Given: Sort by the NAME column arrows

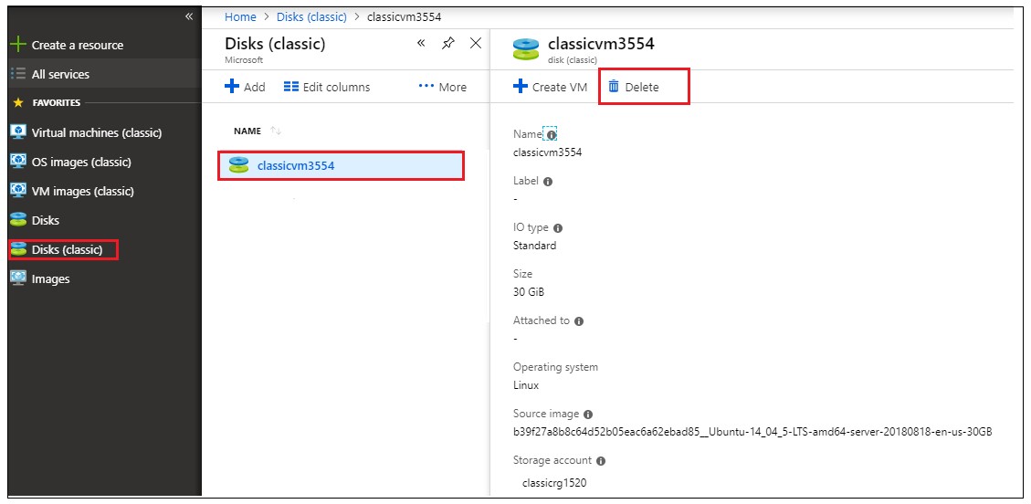Looking at the screenshot, I should point(276,131).
